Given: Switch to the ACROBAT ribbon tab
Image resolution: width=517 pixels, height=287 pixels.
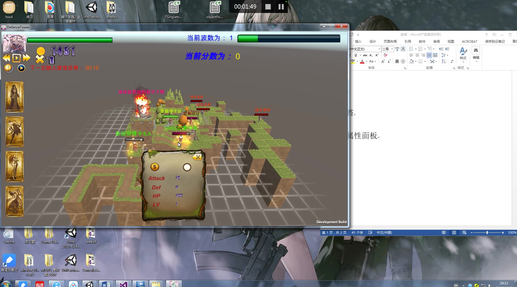Looking at the screenshot, I should pos(469,41).
